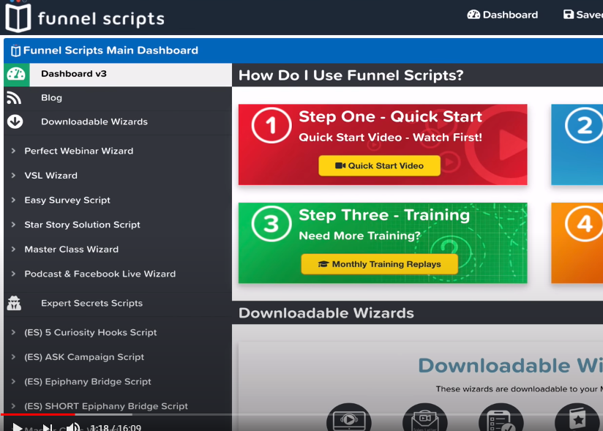Click the Step One - Quick Start heading
This screenshot has height=431, width=603.
pyautogui.click(x=390, y=116)
